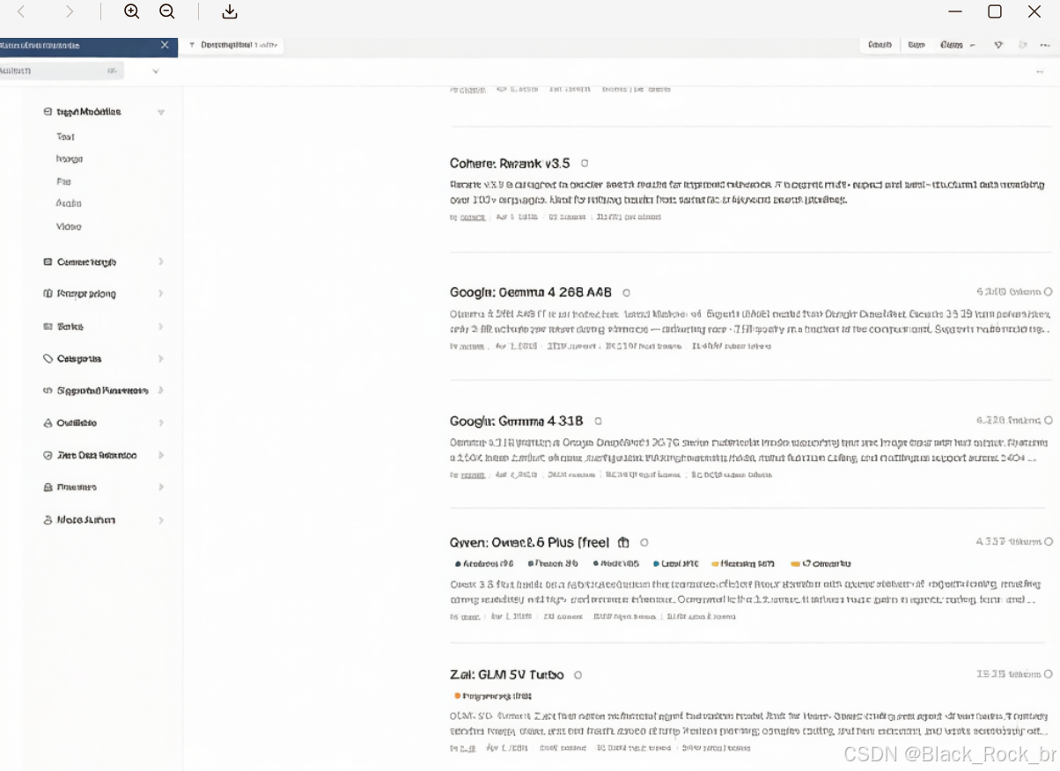
Task: Select the Text input modality
Action: (65, 136)
